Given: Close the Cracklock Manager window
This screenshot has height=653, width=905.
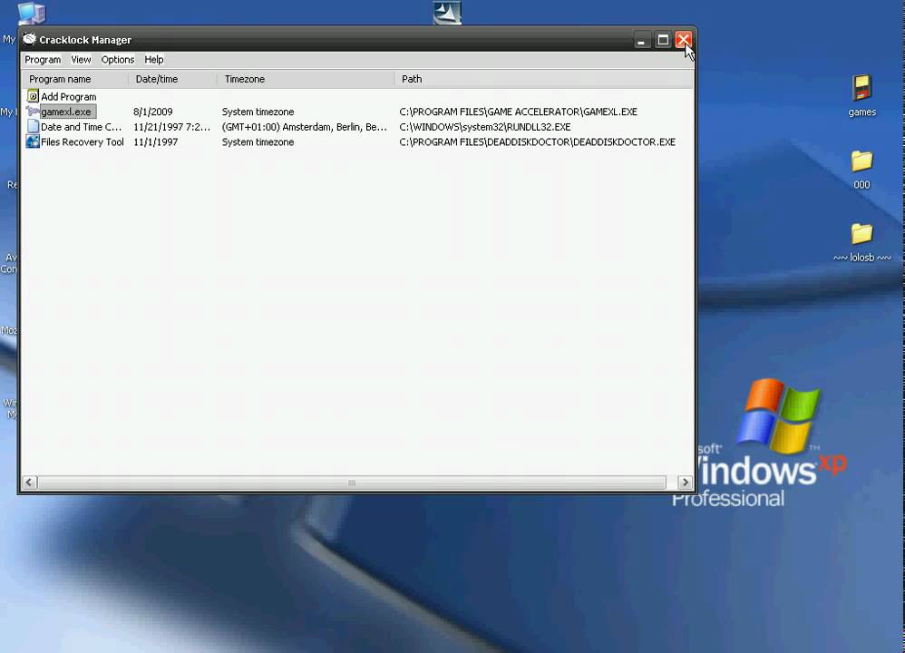Looking at the screenshot, I should click(684, 40).
